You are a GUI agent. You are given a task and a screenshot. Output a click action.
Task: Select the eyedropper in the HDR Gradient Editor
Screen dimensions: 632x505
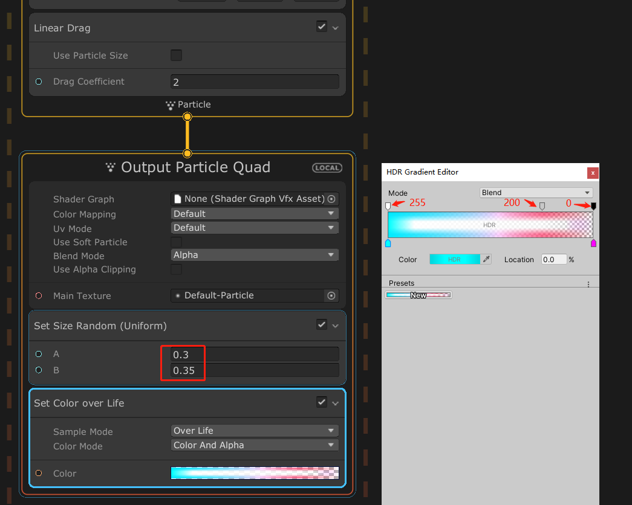point(486,259)
